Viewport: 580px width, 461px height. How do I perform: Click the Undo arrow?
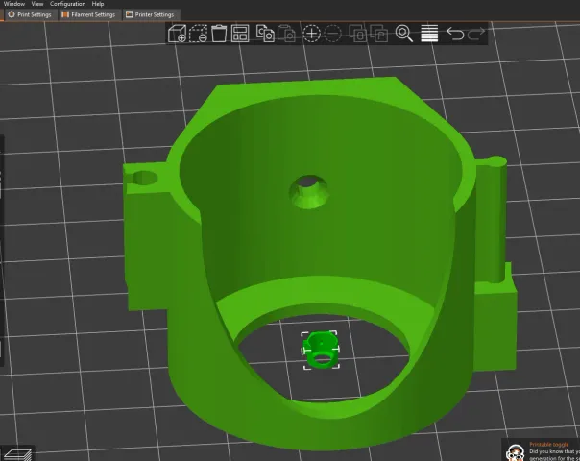455,34
